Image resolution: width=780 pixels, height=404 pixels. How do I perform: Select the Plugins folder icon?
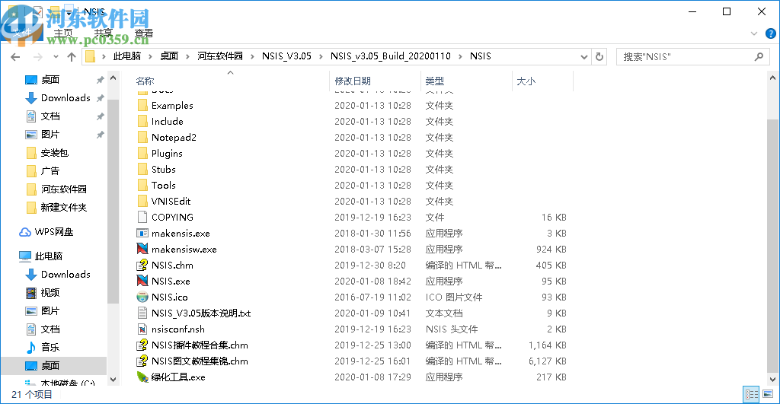pyautogui.click(x=142, y=153)
